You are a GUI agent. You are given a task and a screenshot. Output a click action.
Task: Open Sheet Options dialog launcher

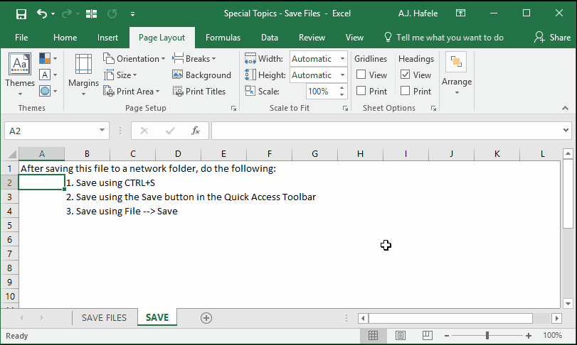click(433, 109)
